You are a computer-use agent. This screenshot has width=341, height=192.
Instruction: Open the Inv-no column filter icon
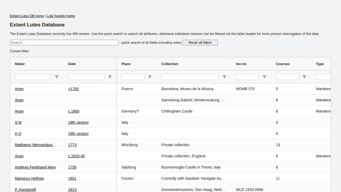pos(265,77)
